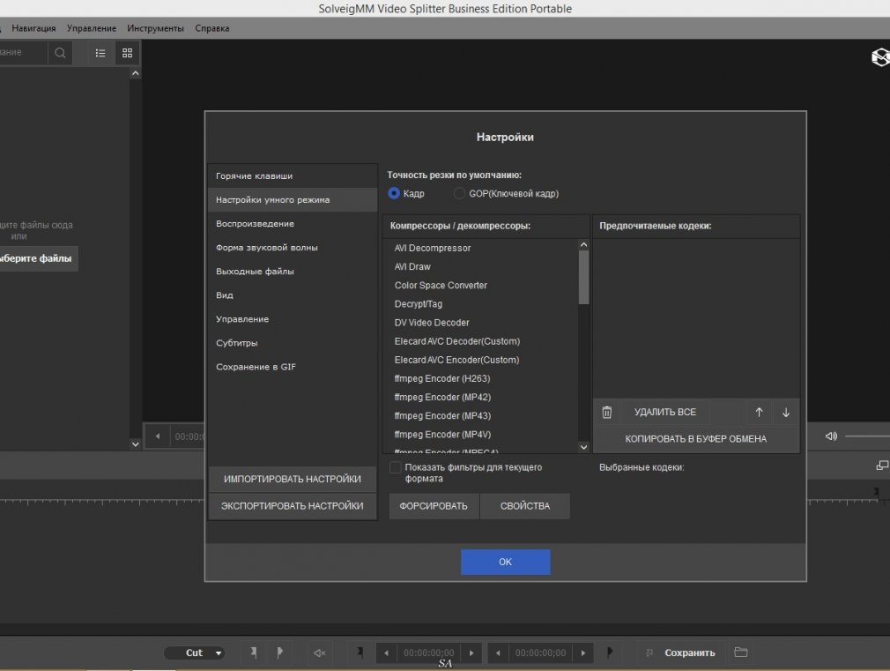Click previous frame arrow in player controls
The image size is (890, 671).
158,436
